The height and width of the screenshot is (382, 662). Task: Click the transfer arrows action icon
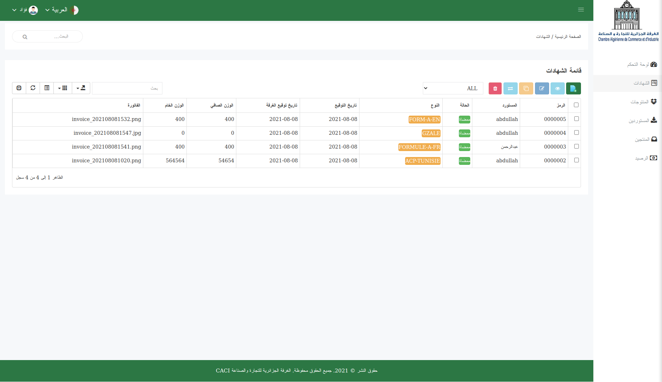coord(511,88)
